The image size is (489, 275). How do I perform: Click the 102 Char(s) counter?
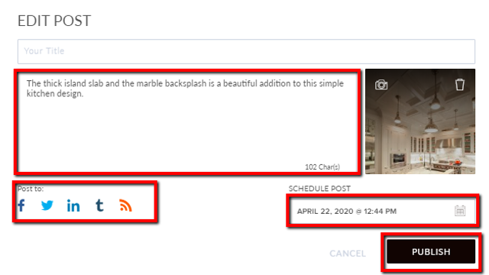coord(322,167)
